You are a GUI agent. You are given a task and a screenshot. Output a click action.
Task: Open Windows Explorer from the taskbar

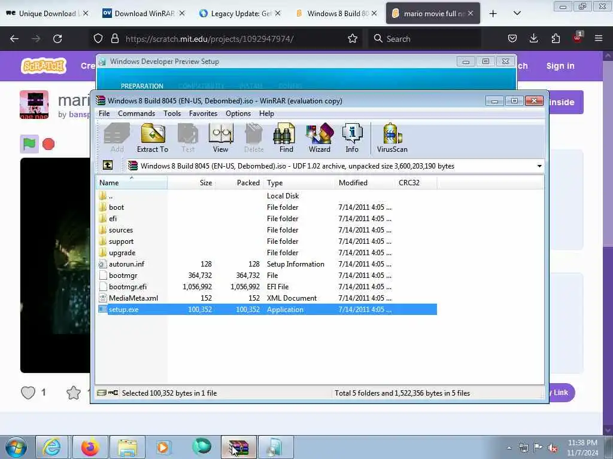tap(128, 447)
